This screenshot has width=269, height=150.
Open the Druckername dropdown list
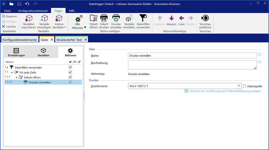coord(239,86)
